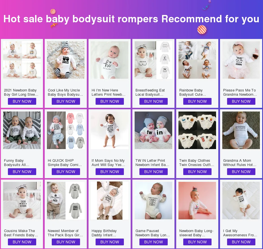Open the TW IN twin babies product image
Viewport: 263px width, 249px height.
[x=153, y=130]
